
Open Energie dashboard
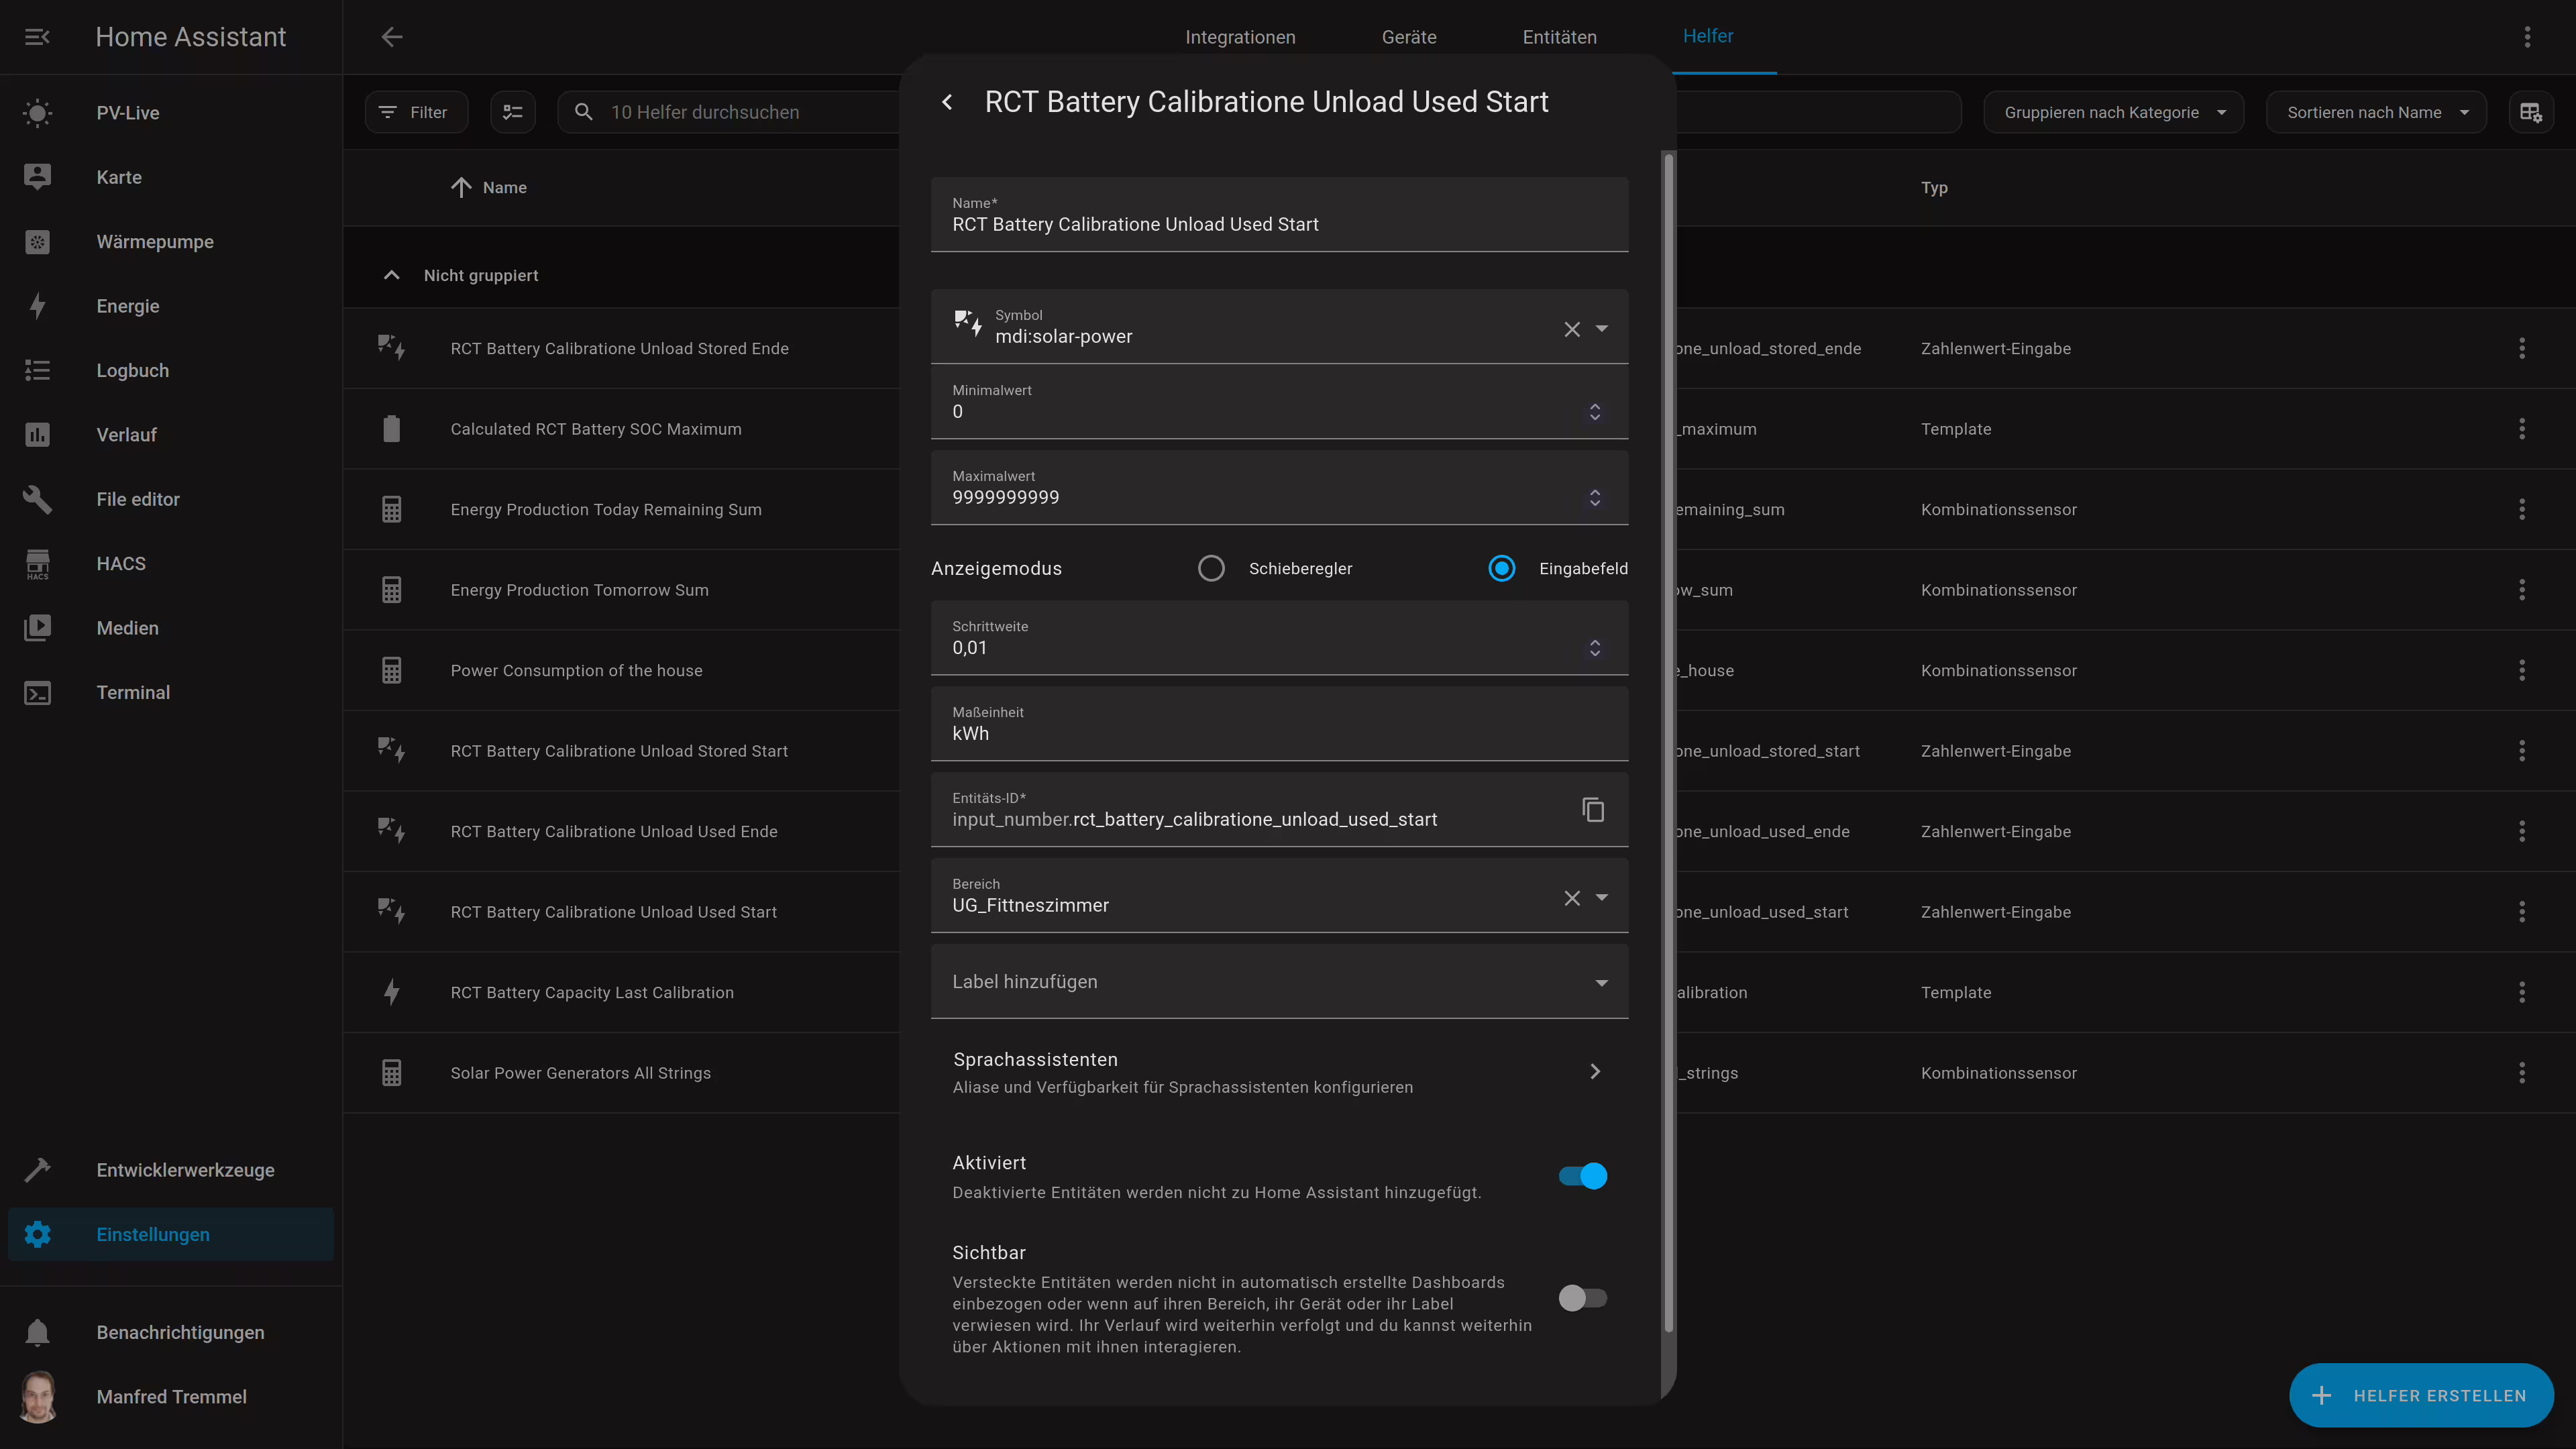170,306
